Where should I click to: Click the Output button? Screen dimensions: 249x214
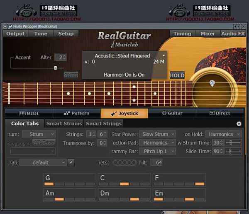[15, 34]
